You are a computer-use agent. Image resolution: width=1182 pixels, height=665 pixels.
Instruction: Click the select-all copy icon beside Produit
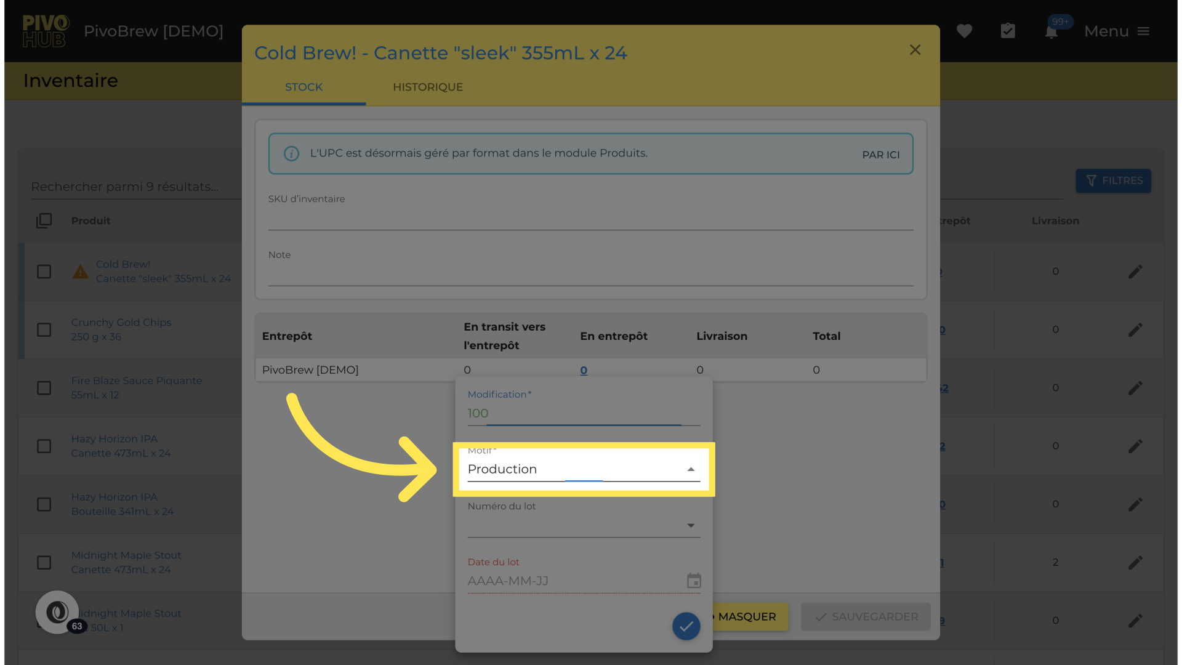[44, 220]
